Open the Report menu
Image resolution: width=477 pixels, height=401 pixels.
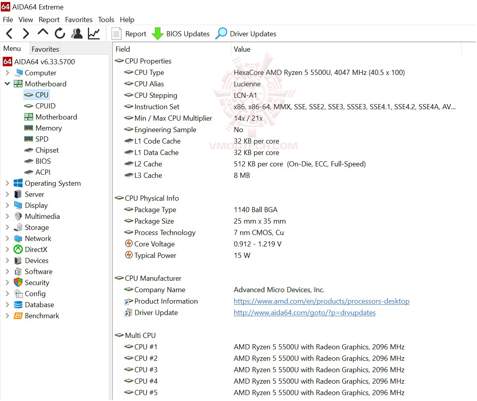coord(49,19)
